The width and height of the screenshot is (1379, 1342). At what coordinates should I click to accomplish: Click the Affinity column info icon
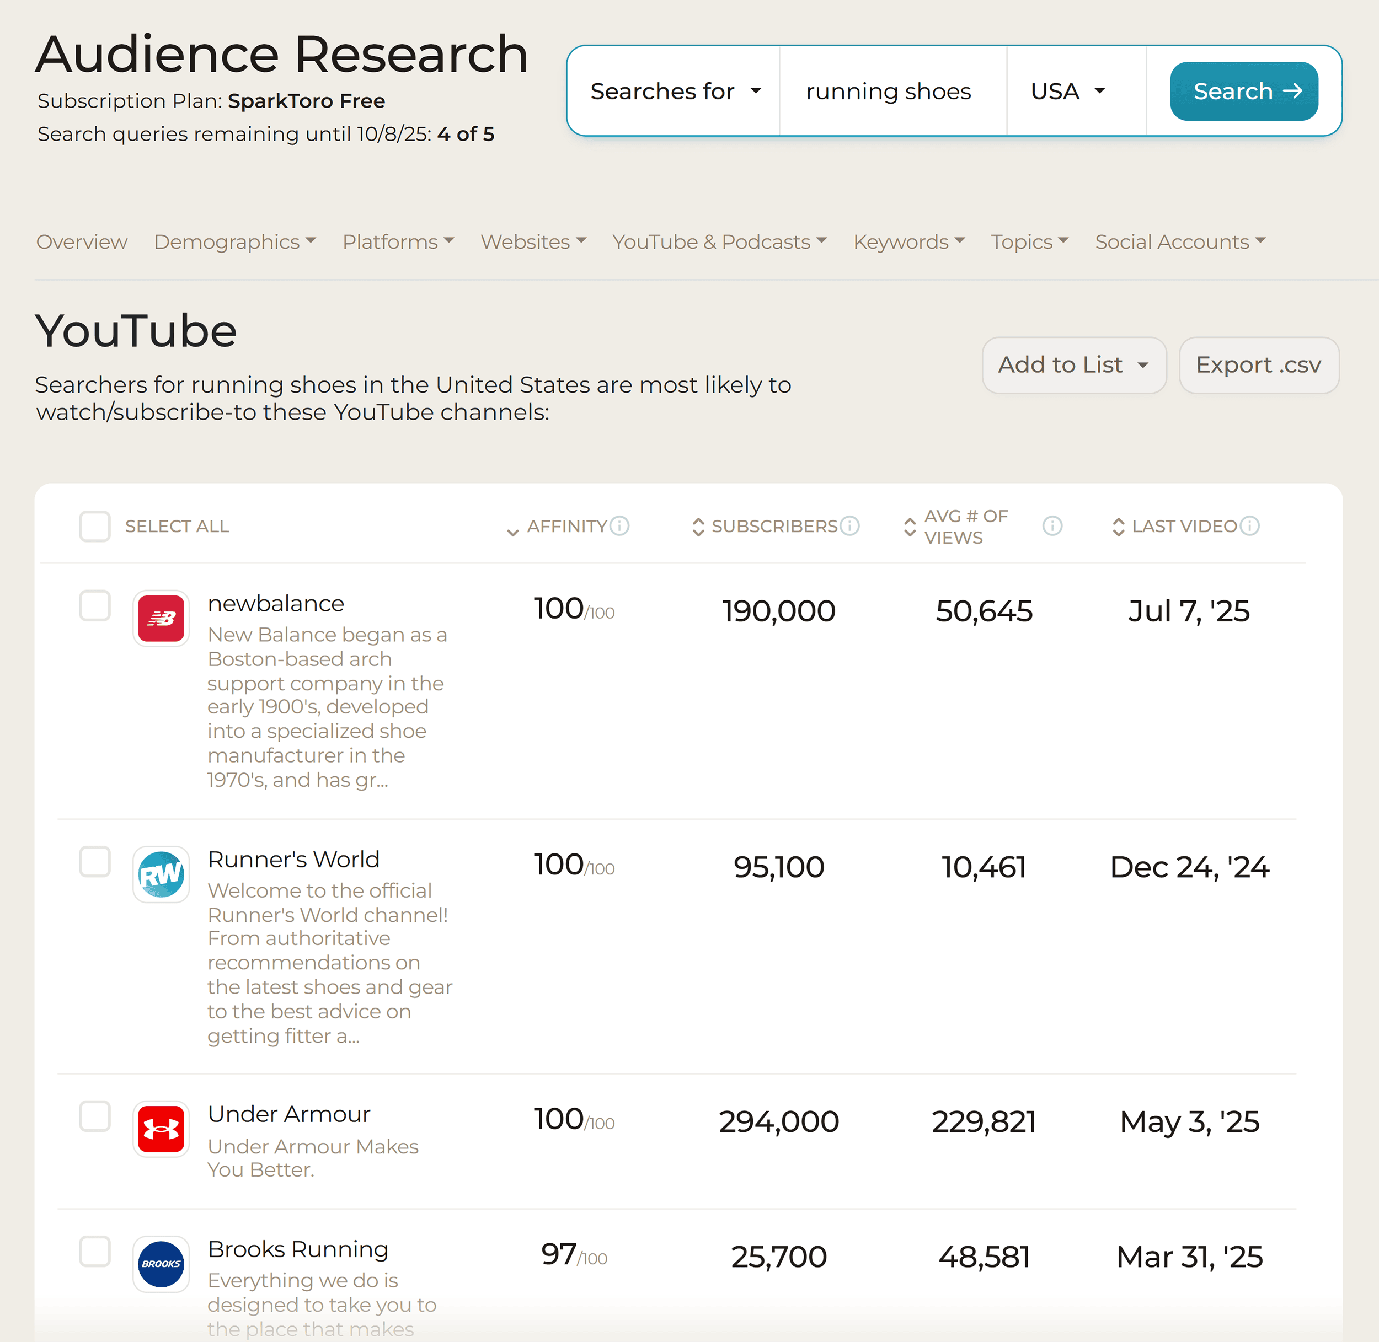[619, 526]
